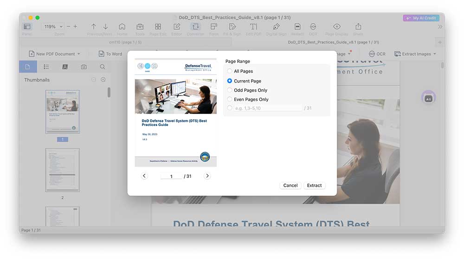This screenshot has height=259, width=464.
Task: Select the All Pages radio button
Action: click(229, 71)
